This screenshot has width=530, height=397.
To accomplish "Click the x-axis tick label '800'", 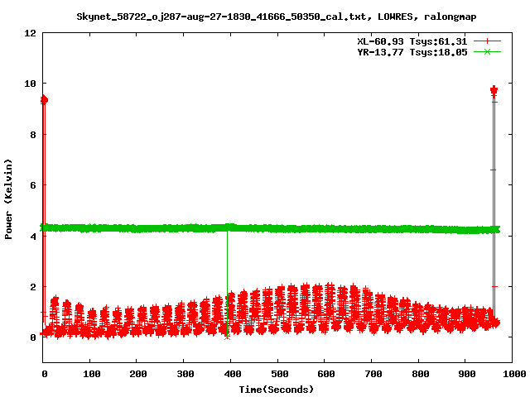I will click(x=420, y=374).
